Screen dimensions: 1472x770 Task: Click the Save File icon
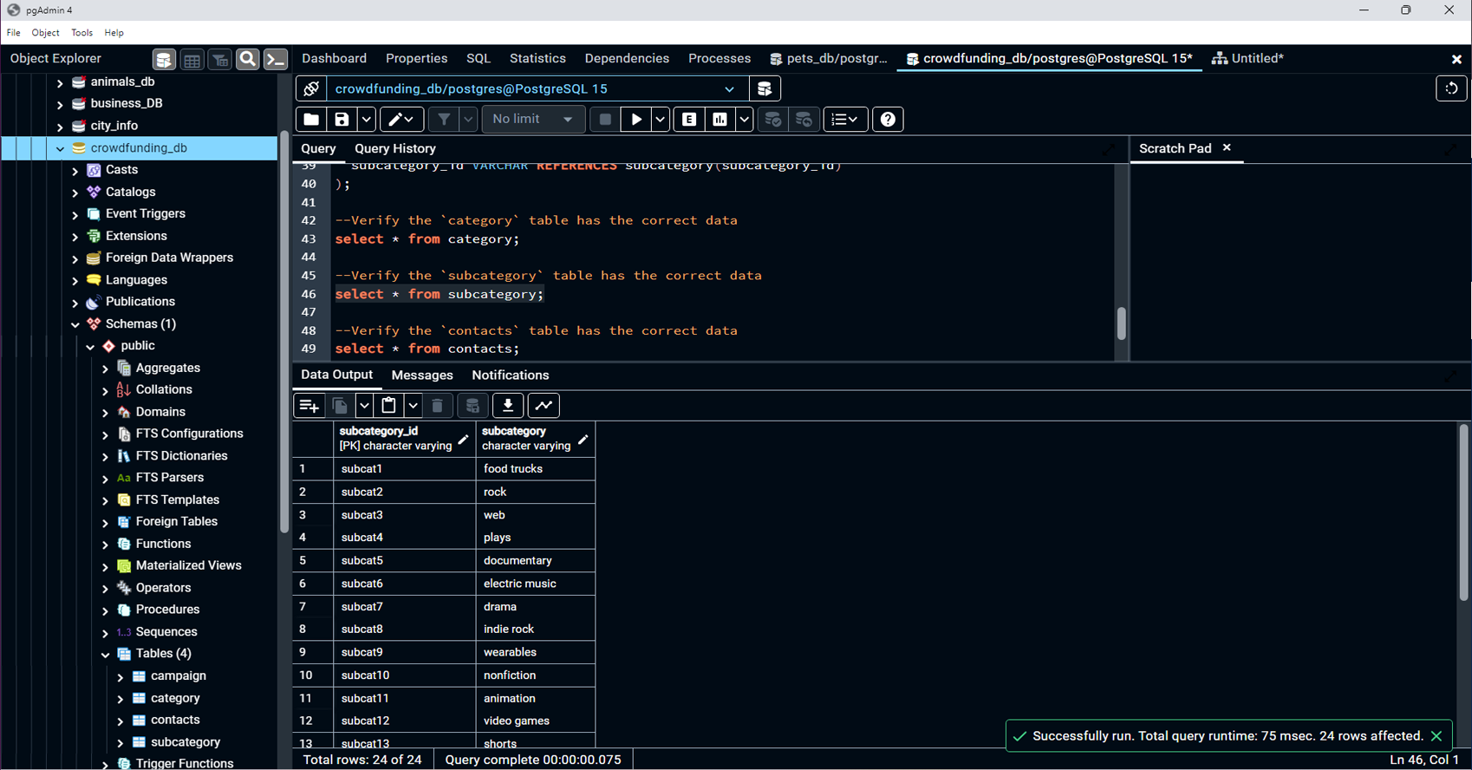tap(342, 120)
